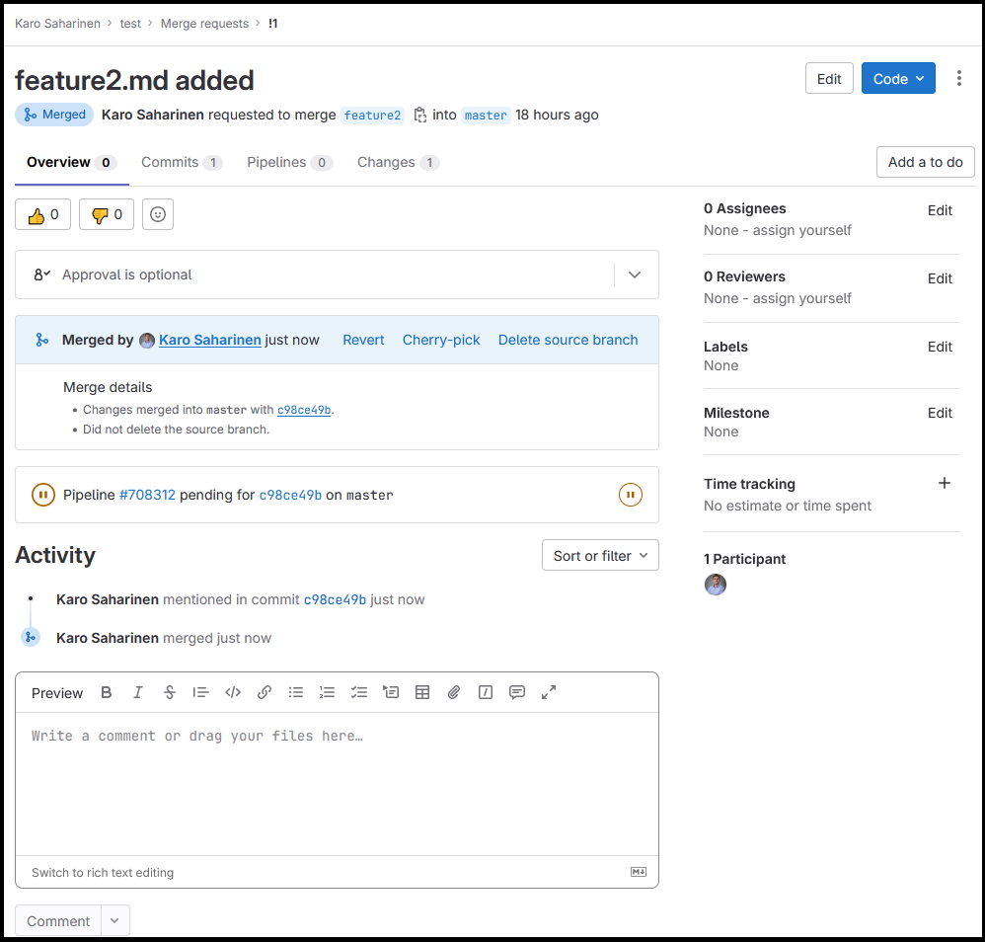The image size is (985, 942).
Task: Insert a table via toolbar icon
Action: click(422, 693)
